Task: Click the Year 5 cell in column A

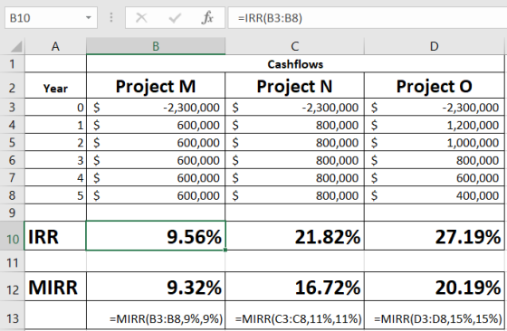Action: (55, 195)
